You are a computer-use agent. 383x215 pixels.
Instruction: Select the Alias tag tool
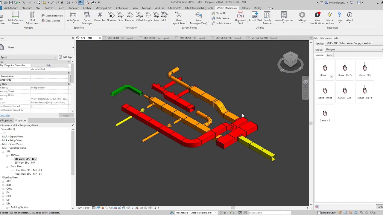[x=156, y=17]
